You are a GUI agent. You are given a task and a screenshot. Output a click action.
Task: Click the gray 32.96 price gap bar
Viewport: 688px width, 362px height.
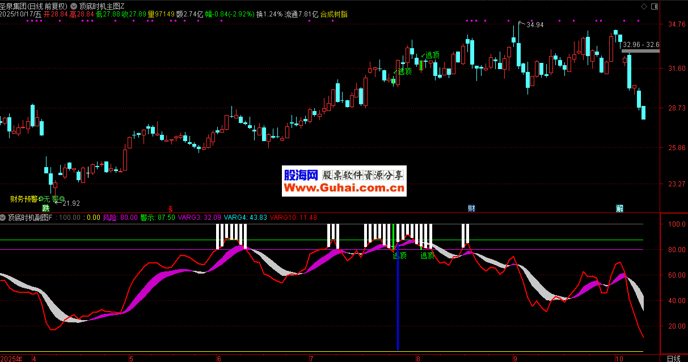pyautogui.click(x=640, y=51)
